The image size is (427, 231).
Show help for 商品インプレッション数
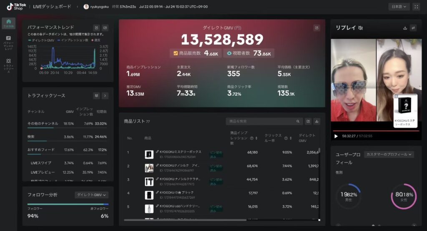pyautogui.click(x=251, y=138)
